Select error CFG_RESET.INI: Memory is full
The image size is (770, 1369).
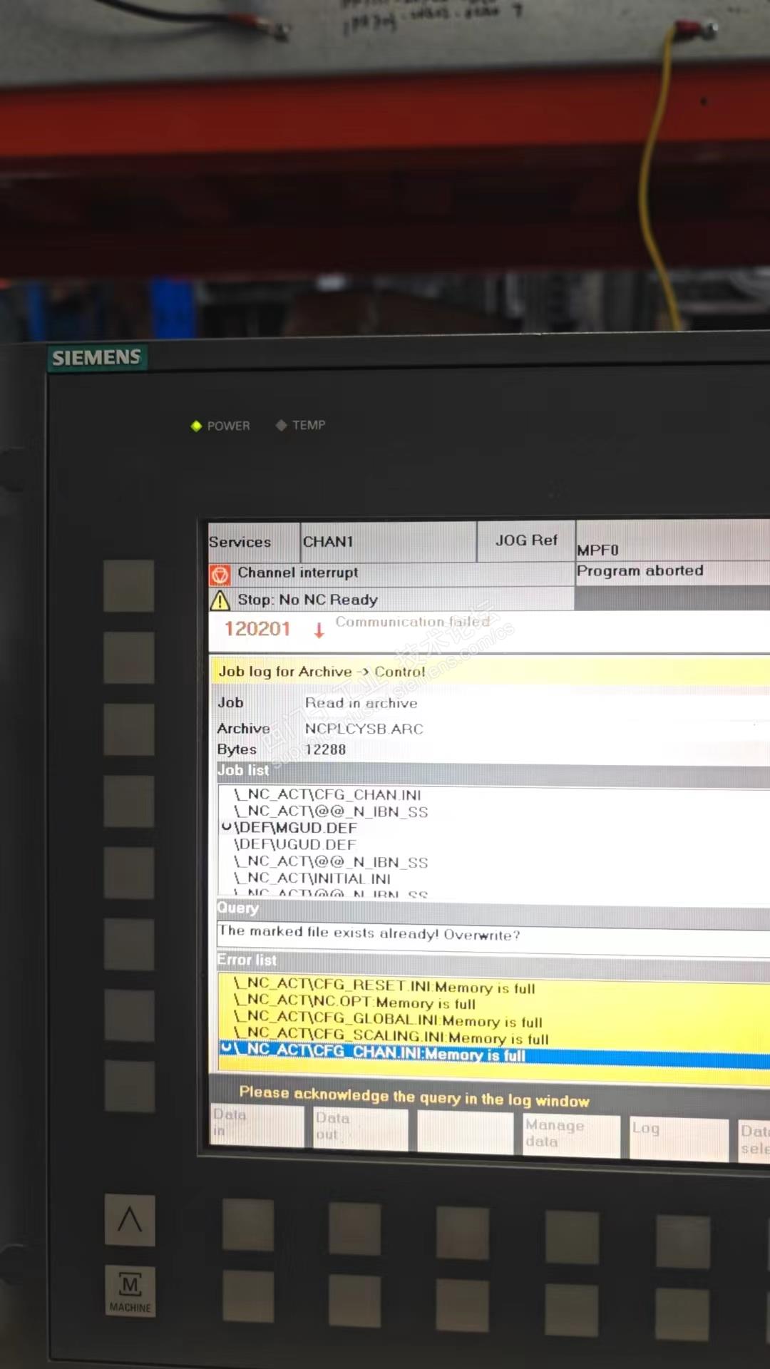(x=384, y=986)
